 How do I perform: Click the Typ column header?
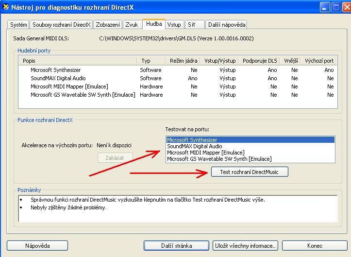tap(151, 61)
